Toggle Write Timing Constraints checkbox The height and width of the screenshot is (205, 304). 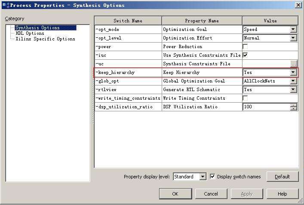tap(245, 98)
